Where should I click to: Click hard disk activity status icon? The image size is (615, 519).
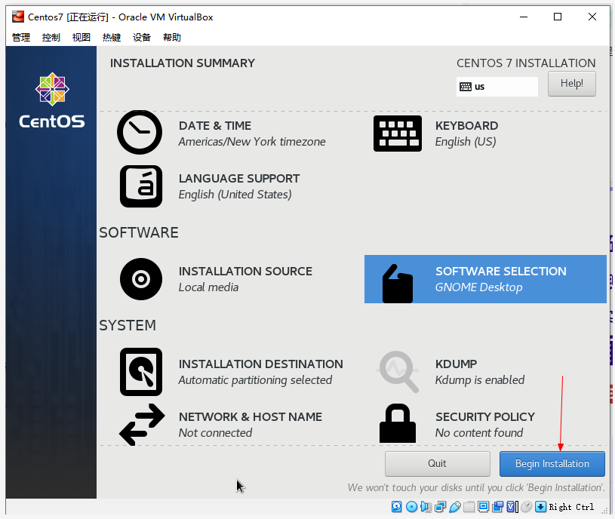pos(396,507)
